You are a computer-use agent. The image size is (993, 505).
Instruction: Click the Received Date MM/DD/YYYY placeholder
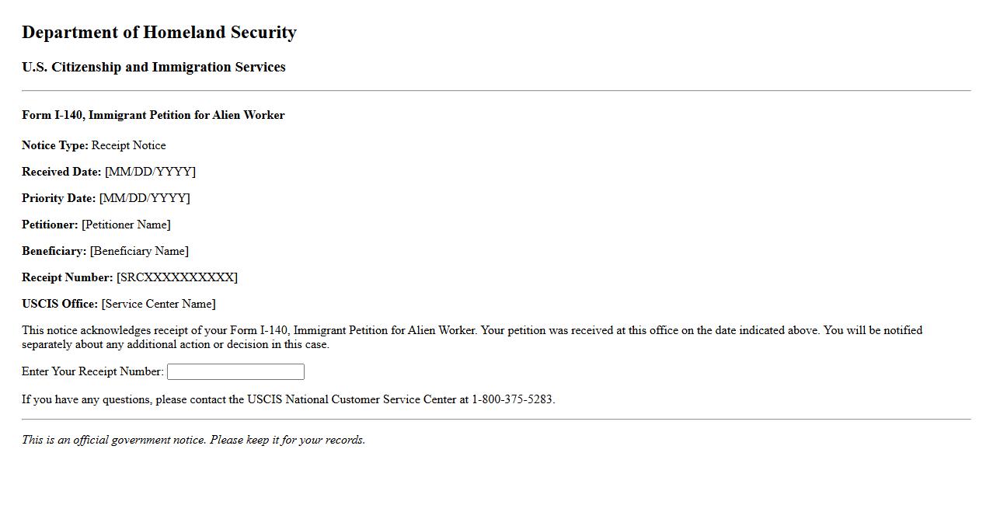[150, 172]
